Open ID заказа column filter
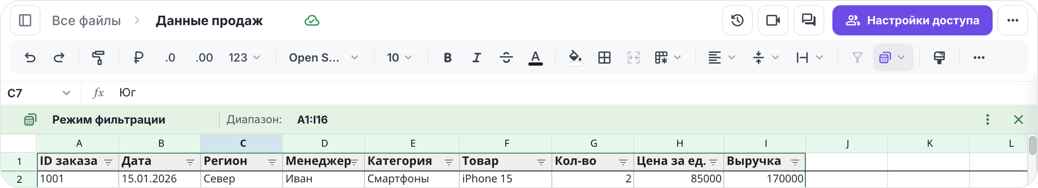 pos(108,162)
